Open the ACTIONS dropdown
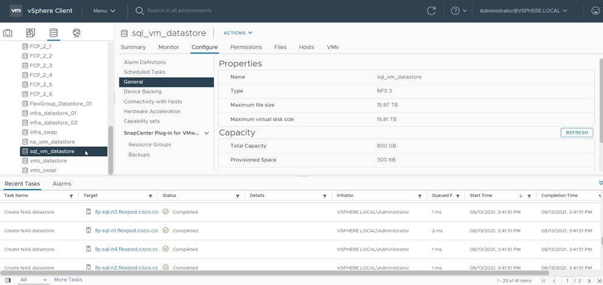The height and width of the screenshot is (285, 603). 238,33
